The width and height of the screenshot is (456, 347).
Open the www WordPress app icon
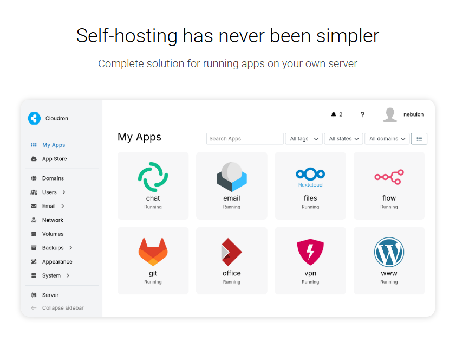(389, 252)
